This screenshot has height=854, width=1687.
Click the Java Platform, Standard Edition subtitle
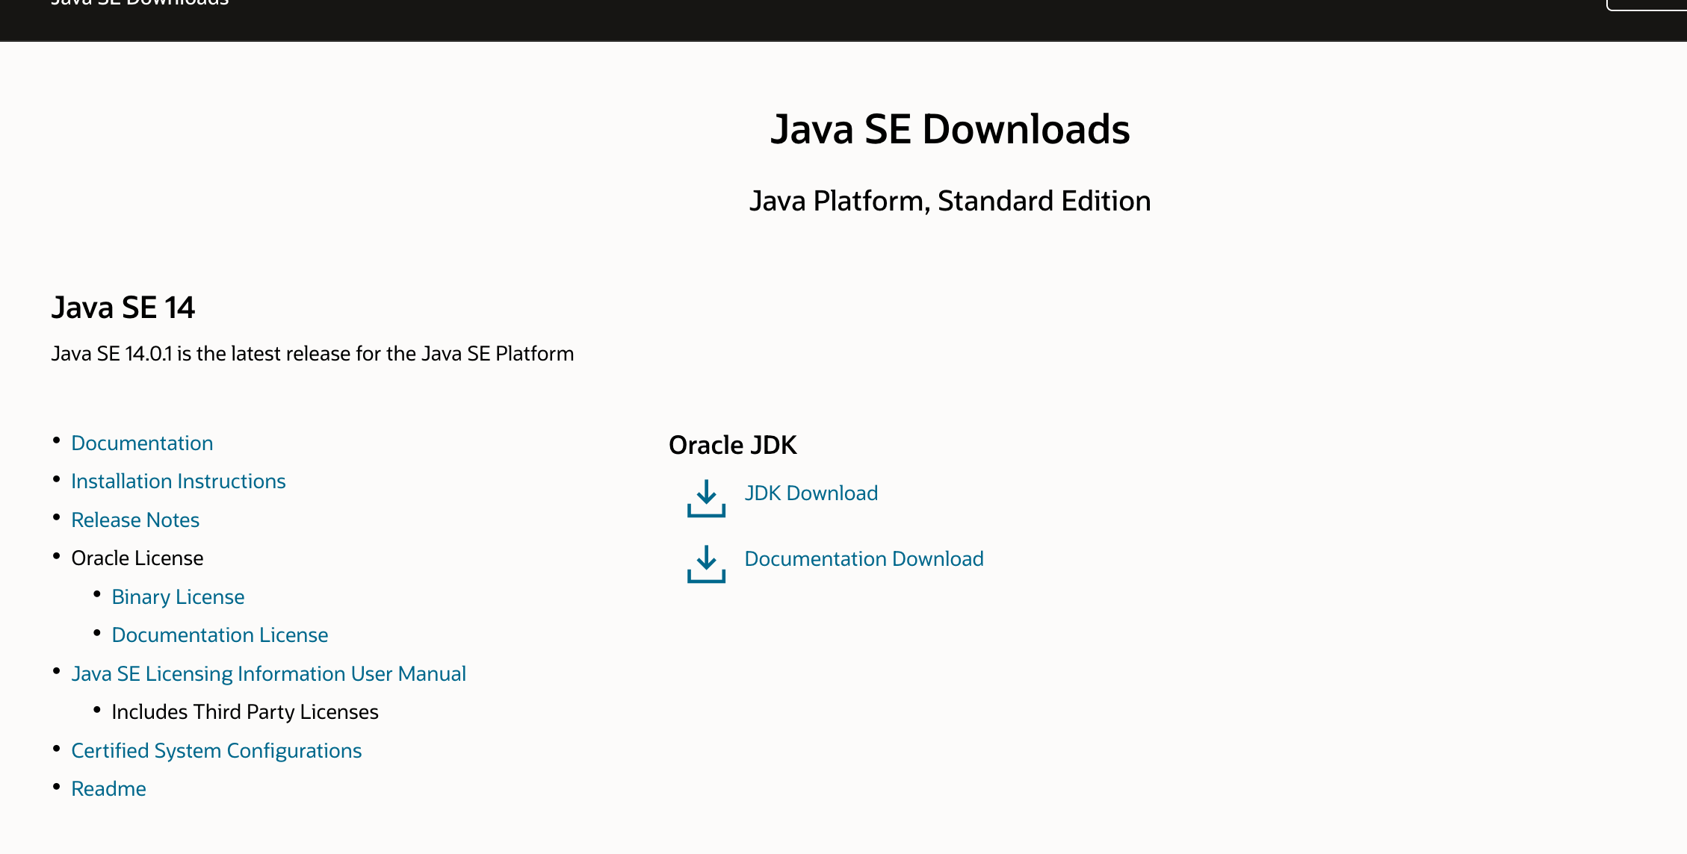(950, 202)
